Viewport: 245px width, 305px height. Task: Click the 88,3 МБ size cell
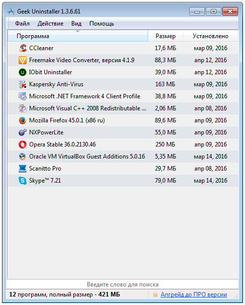click(165, 60)
